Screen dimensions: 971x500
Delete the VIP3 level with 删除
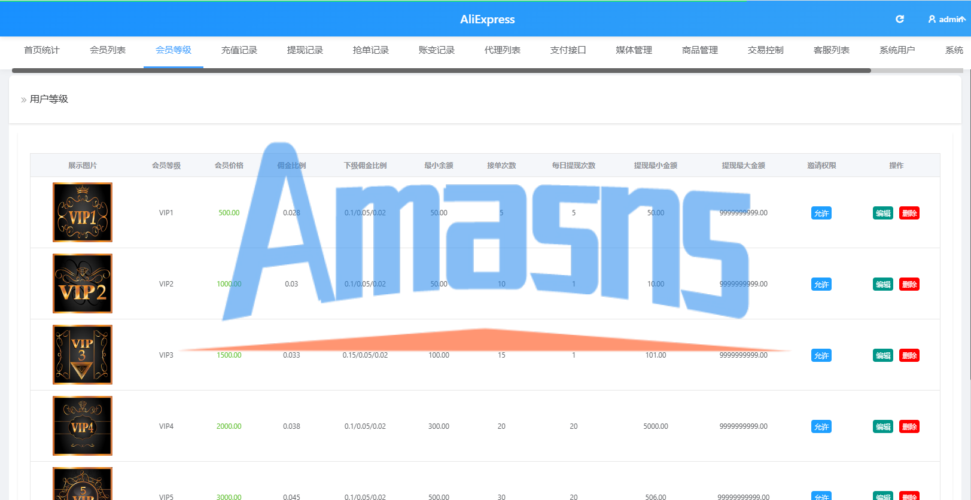click(909, 355)
